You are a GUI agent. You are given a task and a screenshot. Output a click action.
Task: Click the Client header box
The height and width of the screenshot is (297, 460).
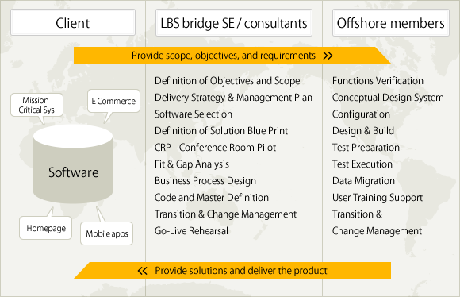pos(73,22)
